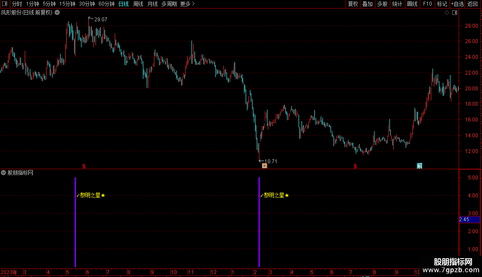Click the 20.00 price axis label
The height and width of the screenshot is (277, 482).
coord(471,89)
